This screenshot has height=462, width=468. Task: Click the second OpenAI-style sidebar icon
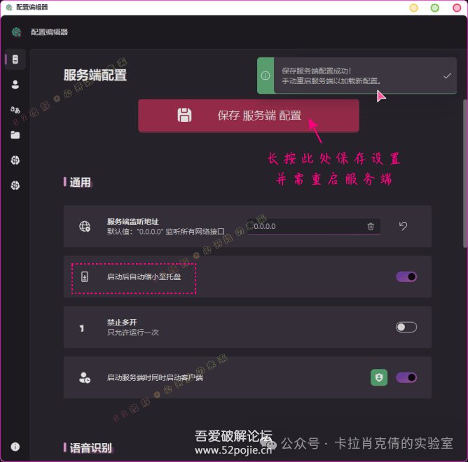point(15,185)
